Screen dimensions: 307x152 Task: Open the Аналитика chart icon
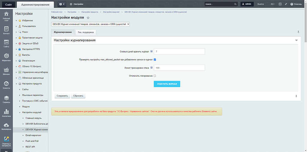tap(6, 113)
